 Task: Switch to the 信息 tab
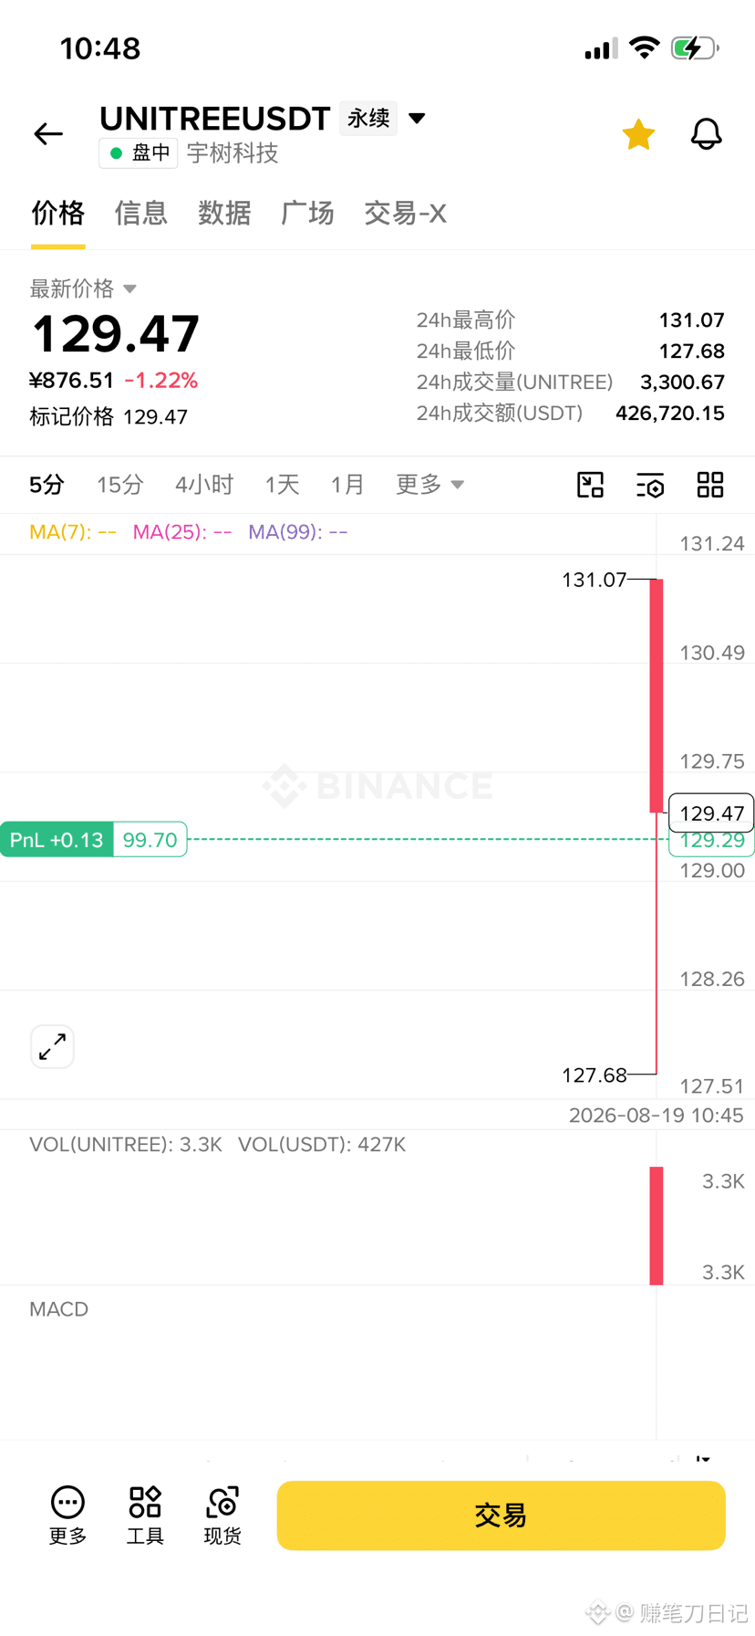tap(141, 213)
